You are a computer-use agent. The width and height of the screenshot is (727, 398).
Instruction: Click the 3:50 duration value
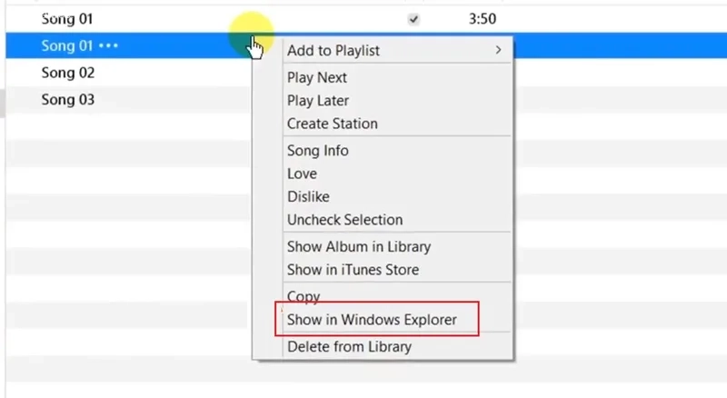(x=483, y=19)
